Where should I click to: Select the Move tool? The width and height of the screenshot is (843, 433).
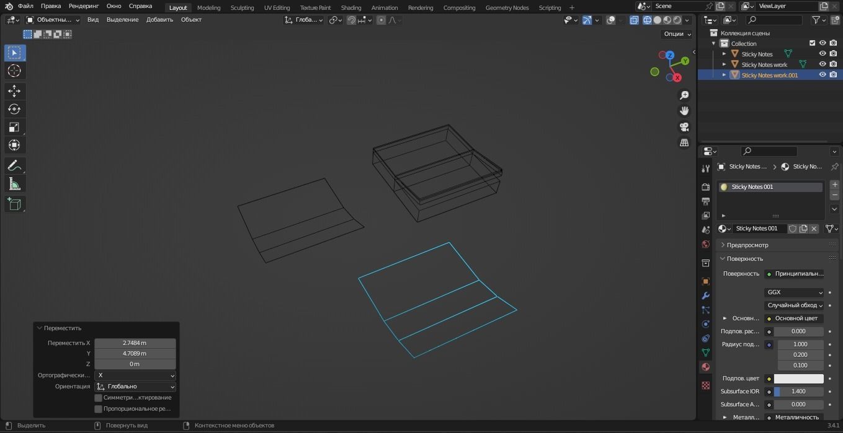point(14,90)
